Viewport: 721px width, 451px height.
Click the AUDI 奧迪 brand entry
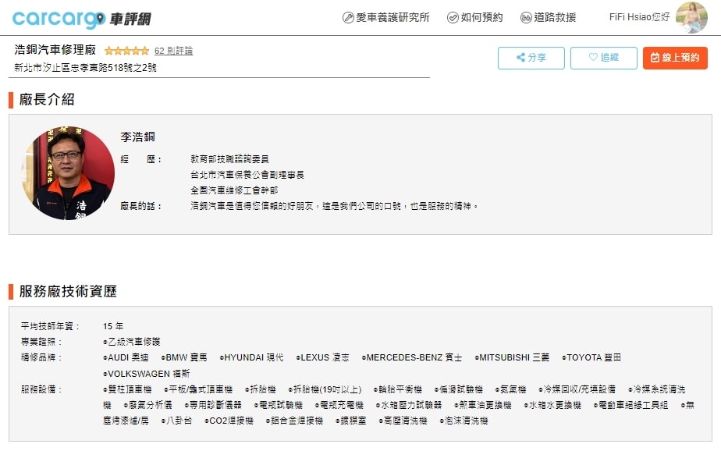(x=127, y=357)
